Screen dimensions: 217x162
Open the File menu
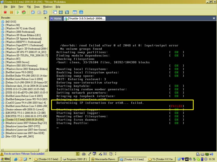point(6,7)
